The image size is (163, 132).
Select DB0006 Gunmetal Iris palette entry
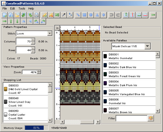[129, 101]
